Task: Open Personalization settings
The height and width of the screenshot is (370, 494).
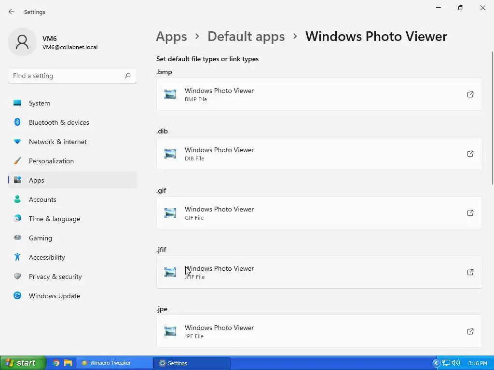Action: (72, 161)
